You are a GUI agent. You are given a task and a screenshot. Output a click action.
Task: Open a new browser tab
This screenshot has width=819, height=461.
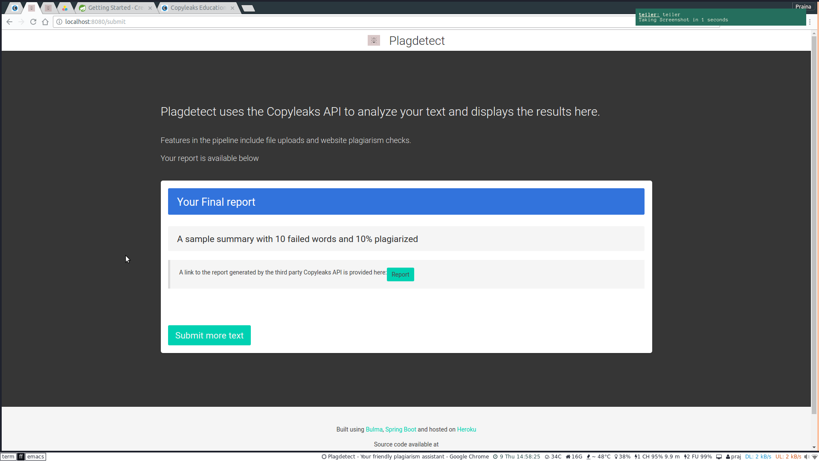(x=248, y=8)
